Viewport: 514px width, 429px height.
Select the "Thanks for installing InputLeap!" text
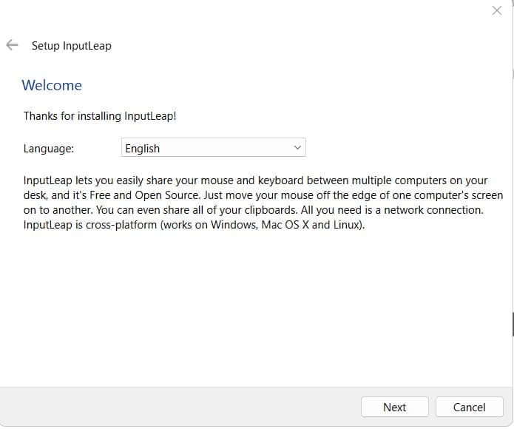pyautogui.click(x=100, y=116)
